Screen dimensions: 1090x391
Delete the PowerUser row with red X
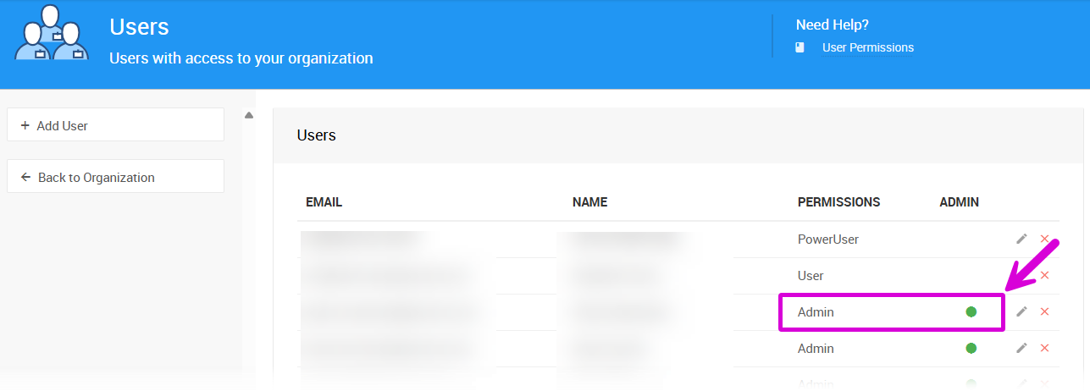tap(1044, 240)
